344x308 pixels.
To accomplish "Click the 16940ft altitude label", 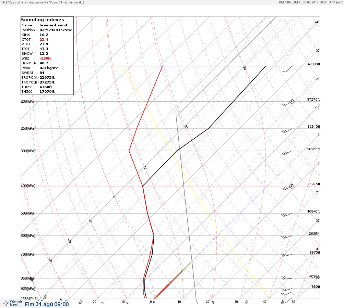I will pyautogui.click(x=313, y=211).
